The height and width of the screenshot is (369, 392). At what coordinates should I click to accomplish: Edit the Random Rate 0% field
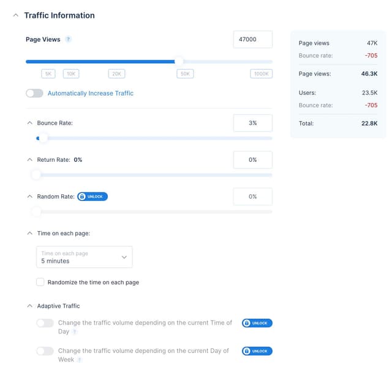[253, 196]
